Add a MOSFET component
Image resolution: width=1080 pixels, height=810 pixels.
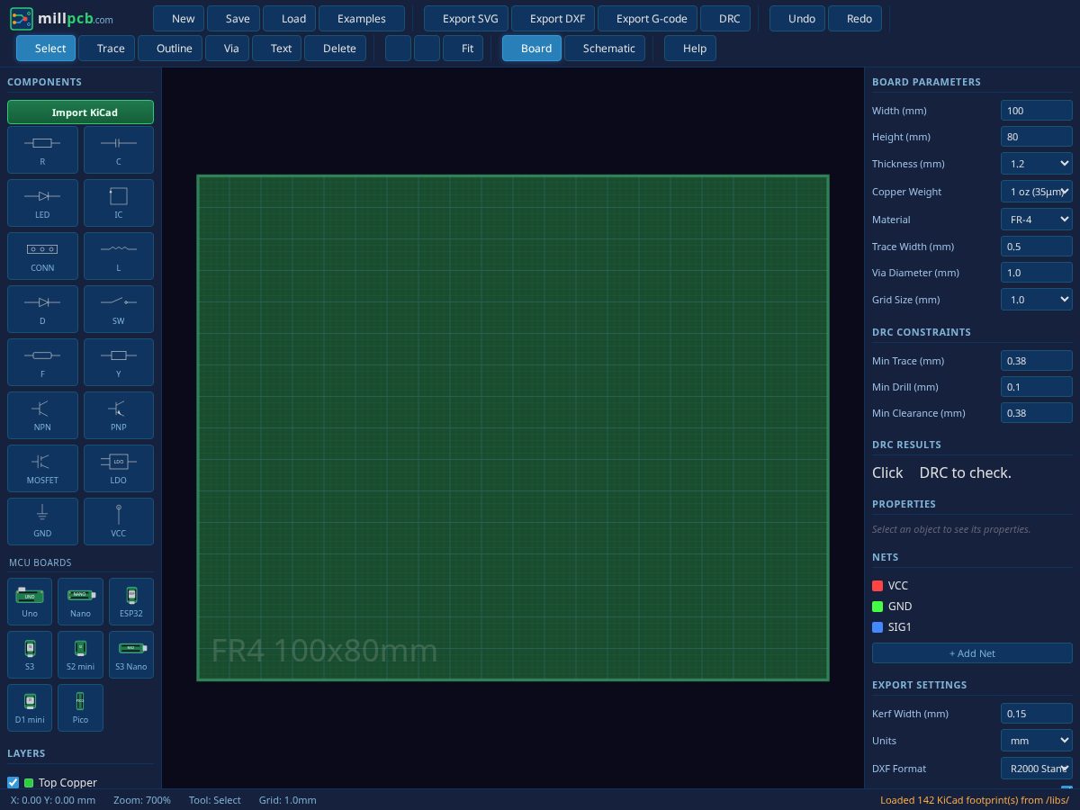click(42, 468)
